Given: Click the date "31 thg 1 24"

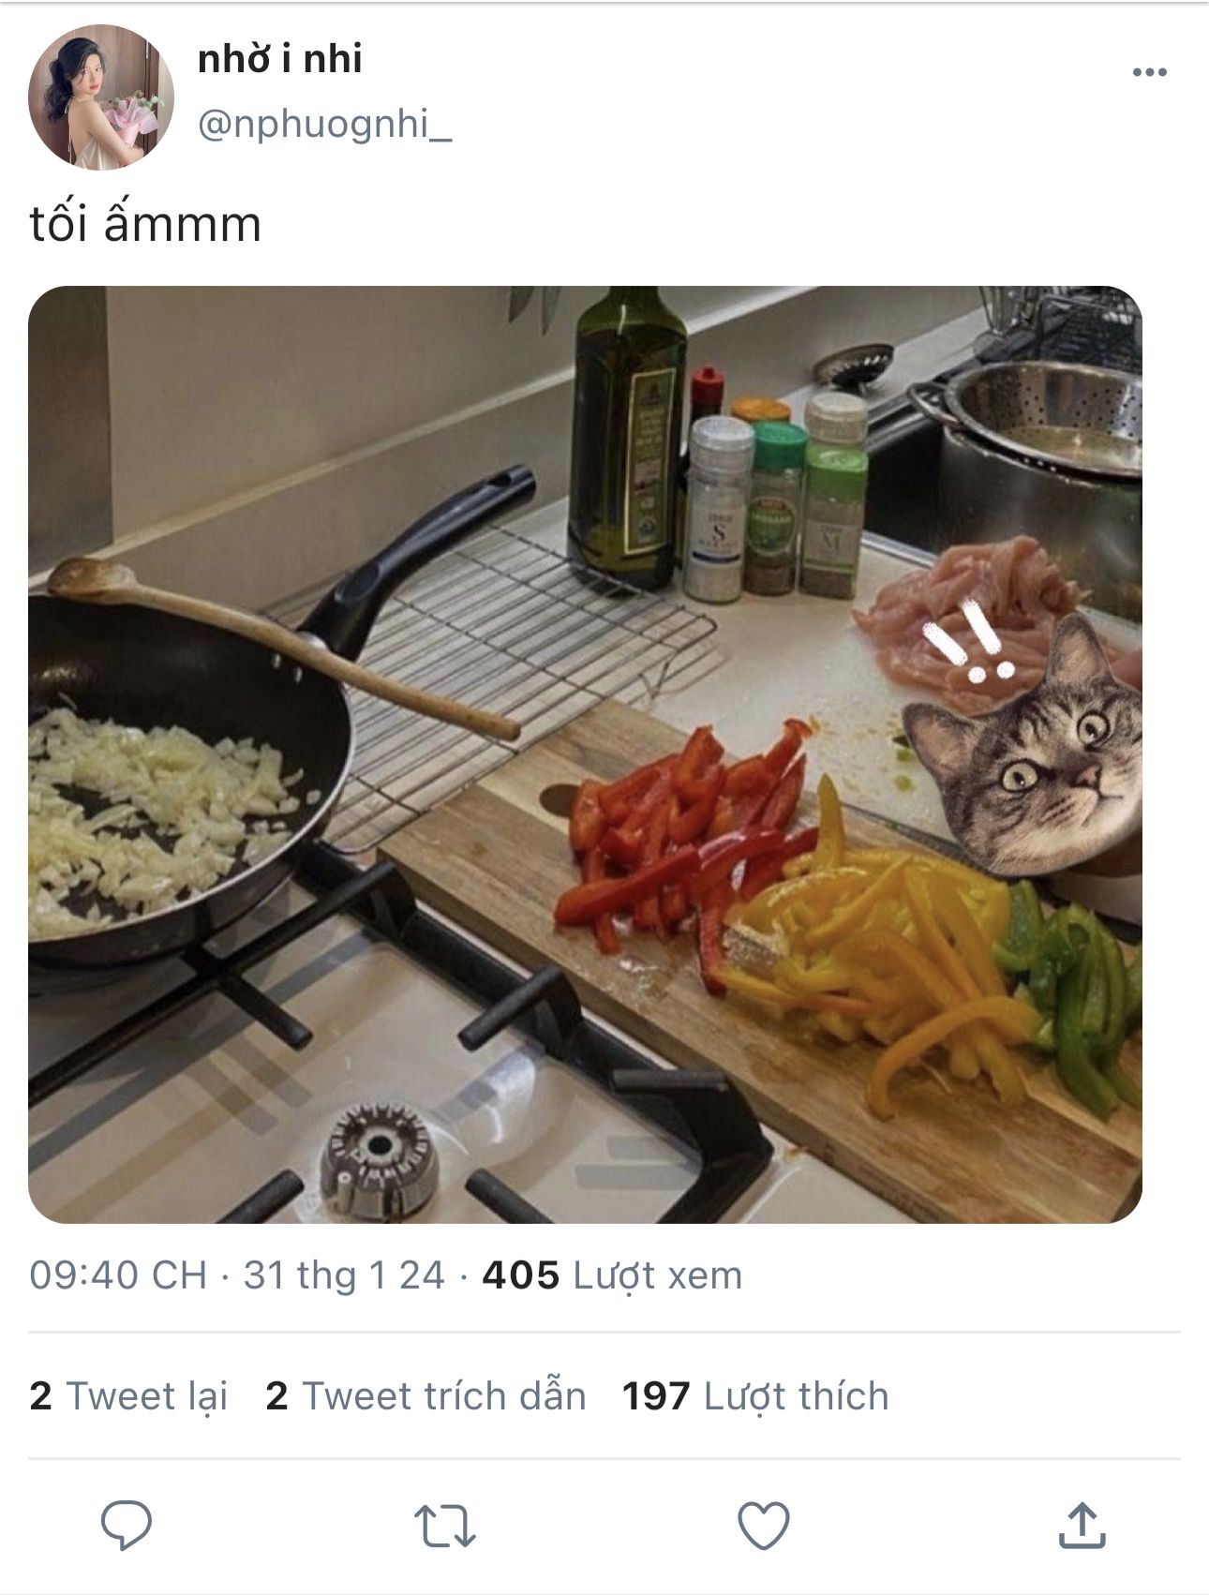Looking at the screenshot, I should 344,1275.
